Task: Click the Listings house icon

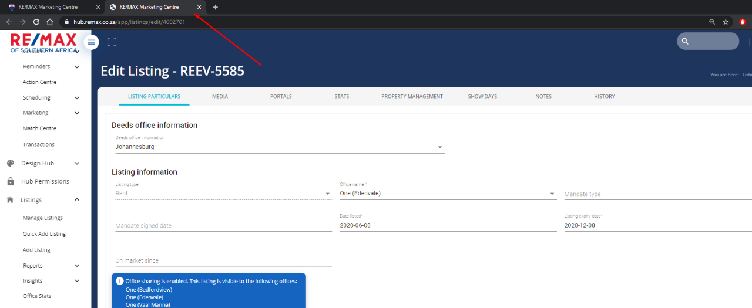Action: (x=10, y=199)
